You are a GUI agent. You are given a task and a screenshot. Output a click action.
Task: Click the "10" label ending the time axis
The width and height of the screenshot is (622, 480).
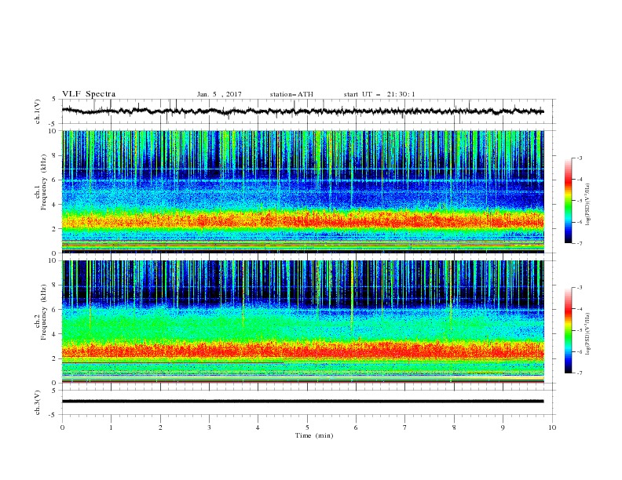[552, 427]
